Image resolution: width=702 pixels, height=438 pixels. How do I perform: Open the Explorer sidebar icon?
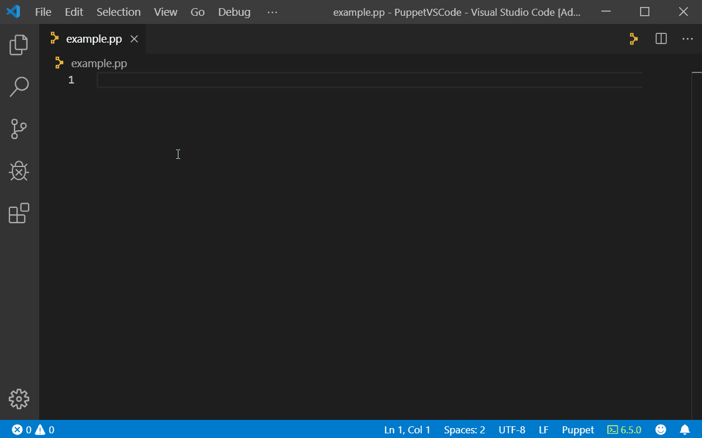(x=19, y=45)
